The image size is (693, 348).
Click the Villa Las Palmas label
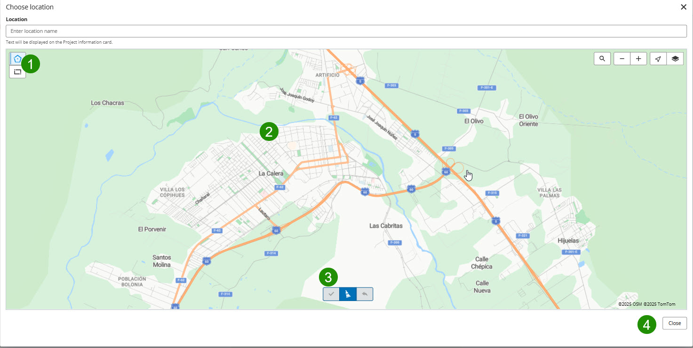pyautogui.click(x=550, y=193)
